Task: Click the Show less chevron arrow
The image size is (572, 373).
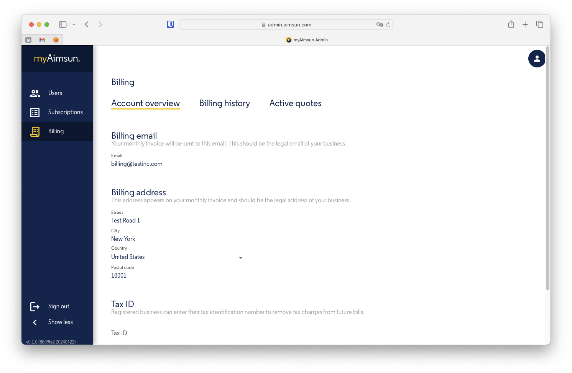Action: pos(35,322)
